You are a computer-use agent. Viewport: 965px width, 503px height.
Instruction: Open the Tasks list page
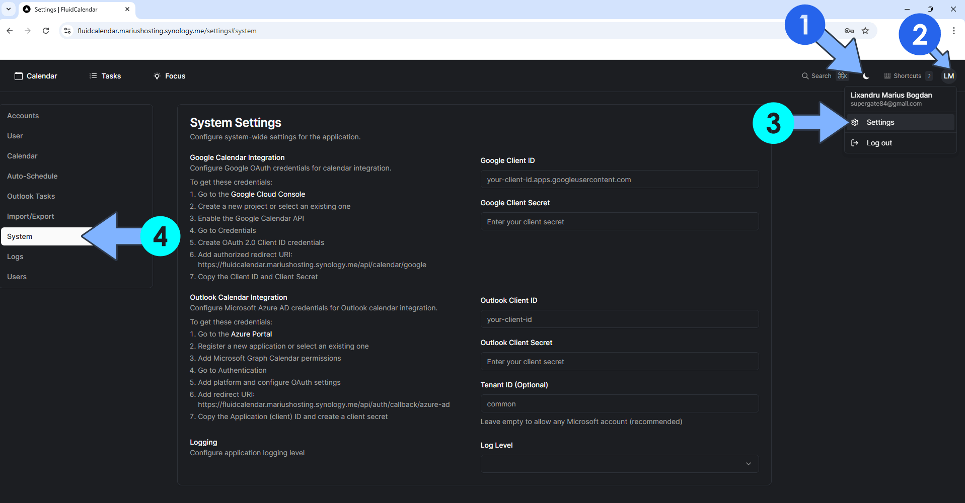click(x=105, y=76)
